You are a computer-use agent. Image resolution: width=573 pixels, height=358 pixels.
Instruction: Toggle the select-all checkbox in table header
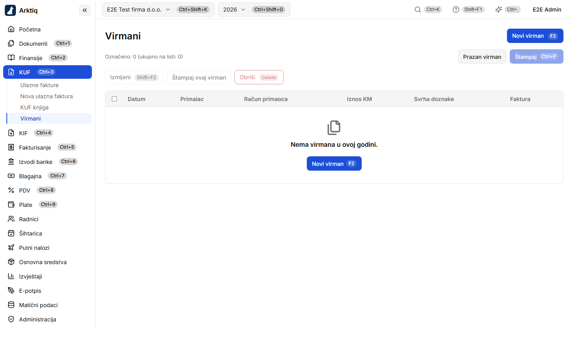(x=115, y=99)
